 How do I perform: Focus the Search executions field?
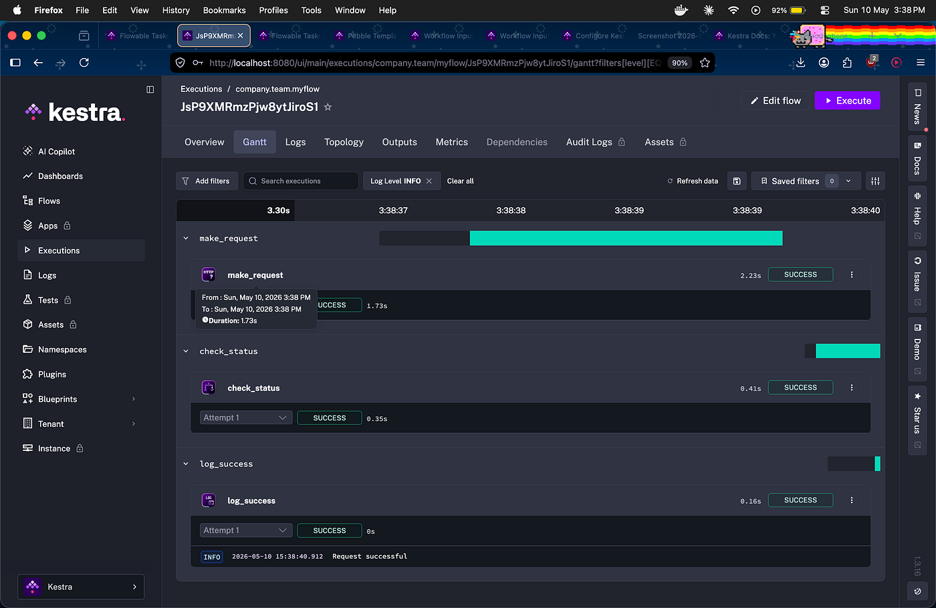point(301,181)
